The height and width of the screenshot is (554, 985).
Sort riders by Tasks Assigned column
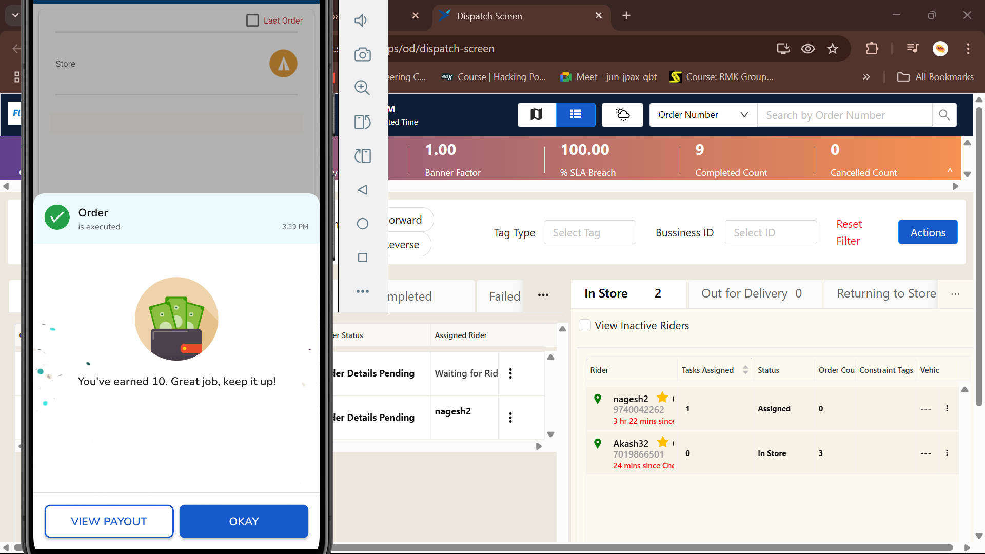pos(745,370)
